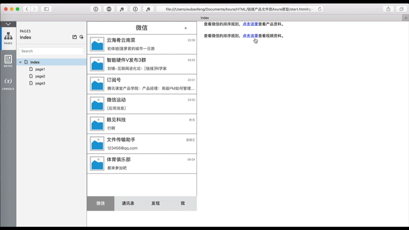Open the Safari share button
This screenshot has width=409, height=230.
pos(389,9)
